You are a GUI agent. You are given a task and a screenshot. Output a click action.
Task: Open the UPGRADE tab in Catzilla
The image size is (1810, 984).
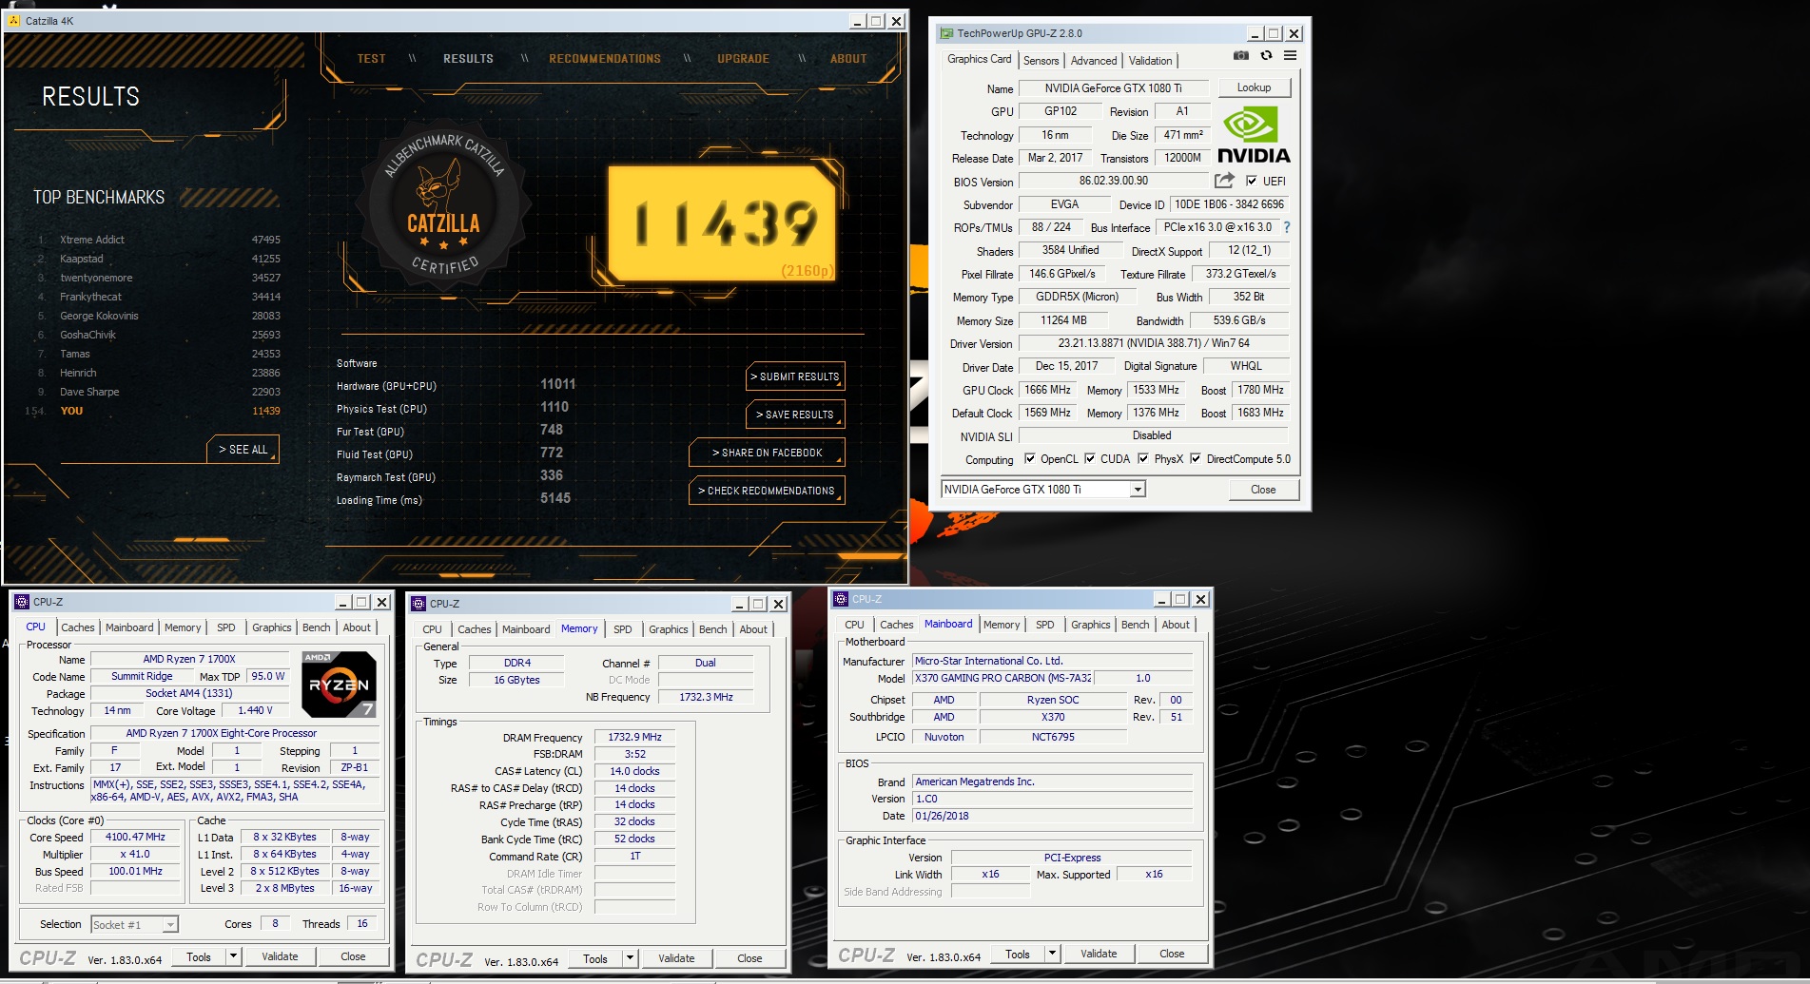pos(743,59)
